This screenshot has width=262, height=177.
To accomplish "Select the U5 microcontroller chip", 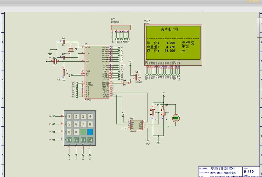I will (x=96, y=72).
